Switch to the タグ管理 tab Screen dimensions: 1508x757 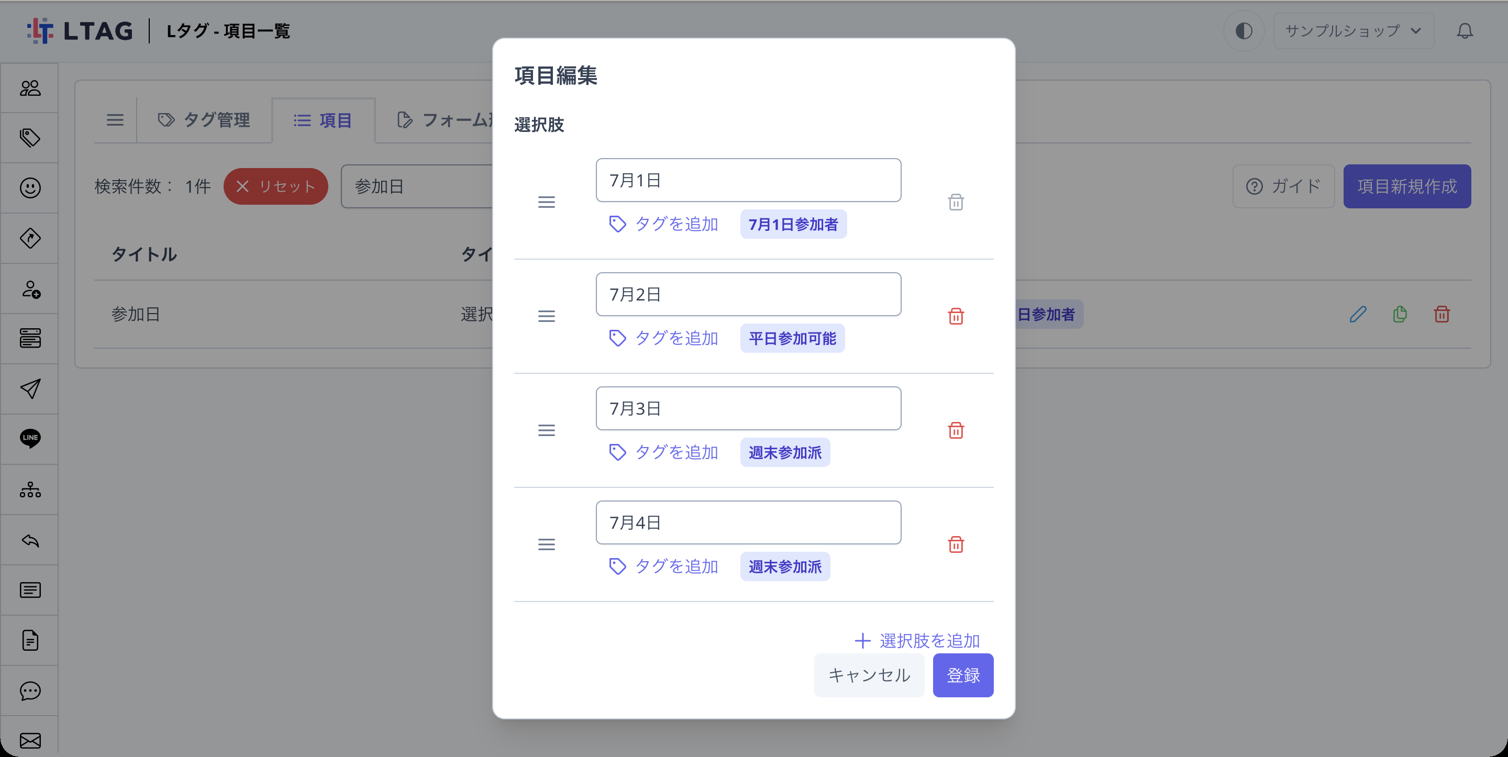point(204,120)
